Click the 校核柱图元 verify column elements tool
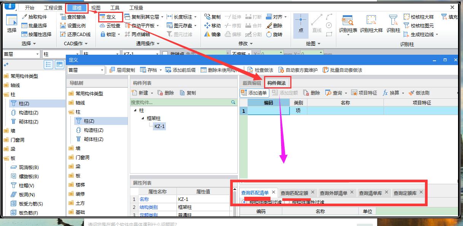463x226 pixels. (418, 25)
